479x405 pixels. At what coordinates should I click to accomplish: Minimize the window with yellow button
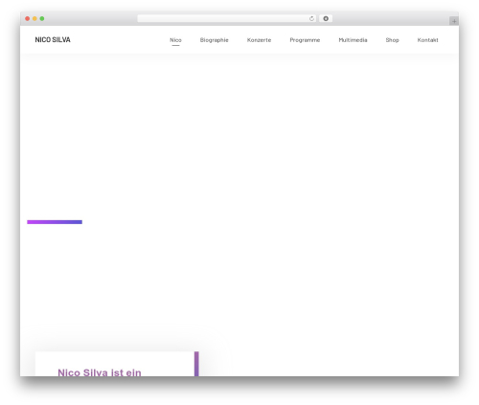(34, 19)
